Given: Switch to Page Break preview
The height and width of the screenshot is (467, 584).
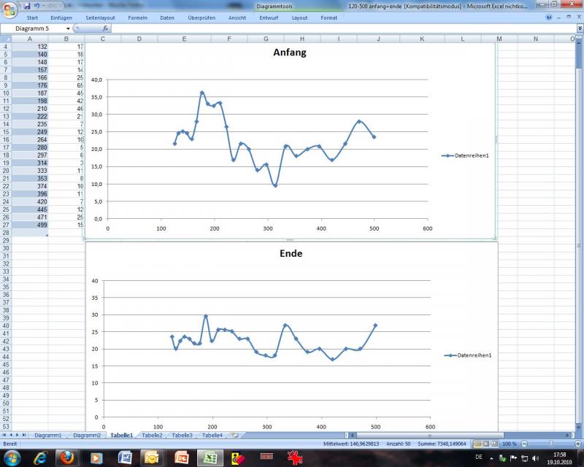Looking at the screenshot, I should coord(494,444).
